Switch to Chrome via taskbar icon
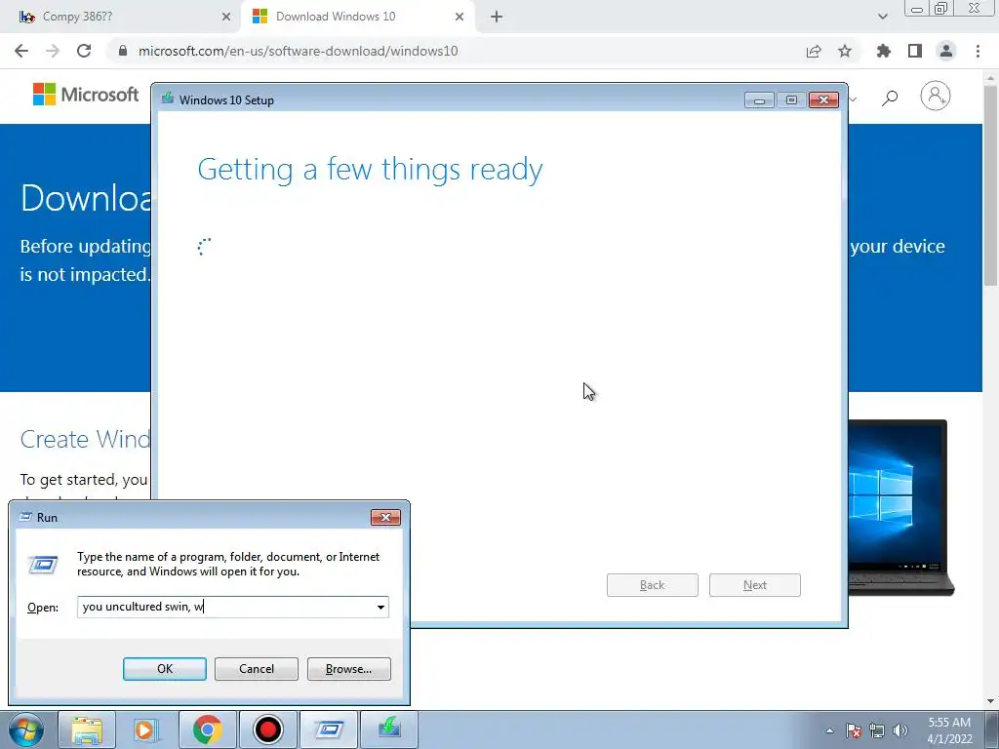Viewport: 999px width, 749px height. (x=208, y=729)
